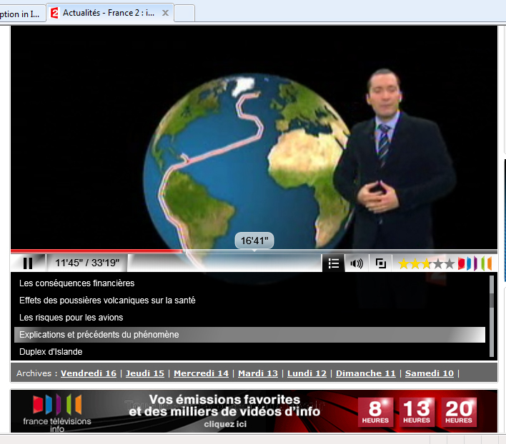The image size is (506, 444).
Task: Toggle the chapter list panel
Action: 333,263
